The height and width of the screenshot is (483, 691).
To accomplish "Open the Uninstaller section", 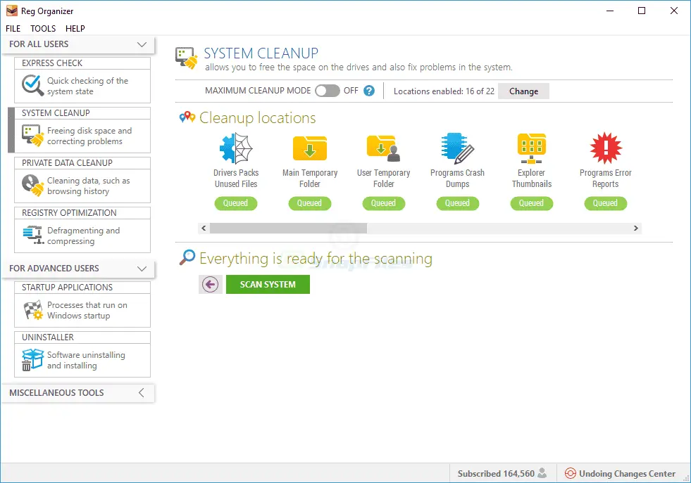I will point(82,354).
